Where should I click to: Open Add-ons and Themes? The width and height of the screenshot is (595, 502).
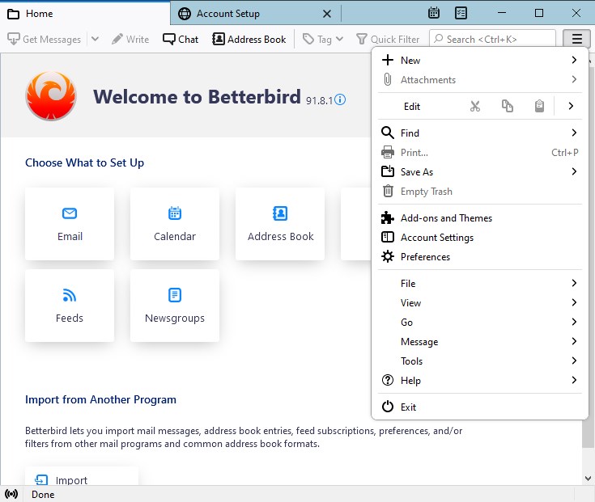(x=479, y=217)
